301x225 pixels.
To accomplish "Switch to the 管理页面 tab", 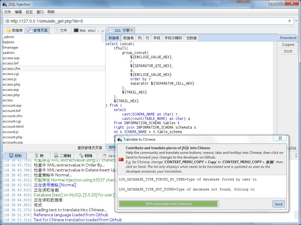I will [x=37, y=30].
